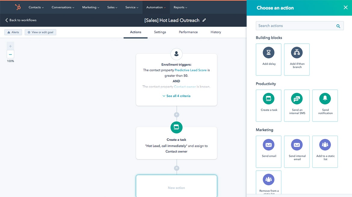
Task: Open the Marketing dropdown menu
Action: pyautogui.click(x=91, y=7)
